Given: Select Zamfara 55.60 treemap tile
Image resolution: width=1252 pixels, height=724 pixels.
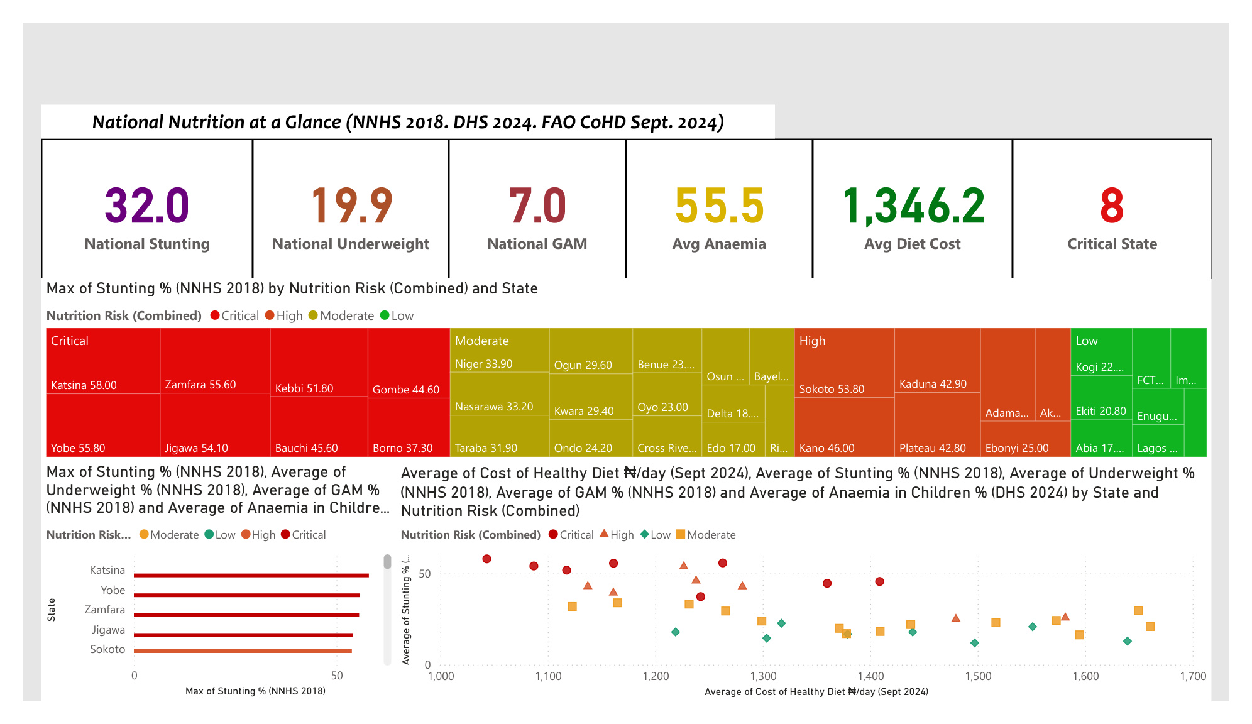Looking at the screenshot, I should click(x=215, y=361).
